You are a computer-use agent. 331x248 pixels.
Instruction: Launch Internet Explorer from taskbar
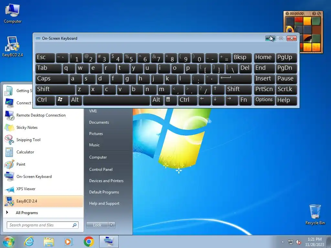[x=29, y=242]
